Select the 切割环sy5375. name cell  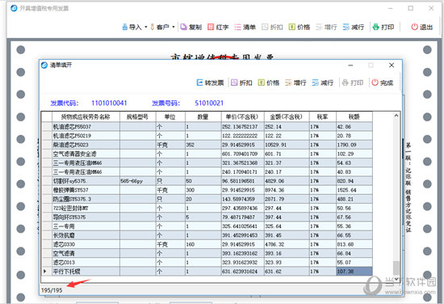pyautogui.click(x=86, y=181)
